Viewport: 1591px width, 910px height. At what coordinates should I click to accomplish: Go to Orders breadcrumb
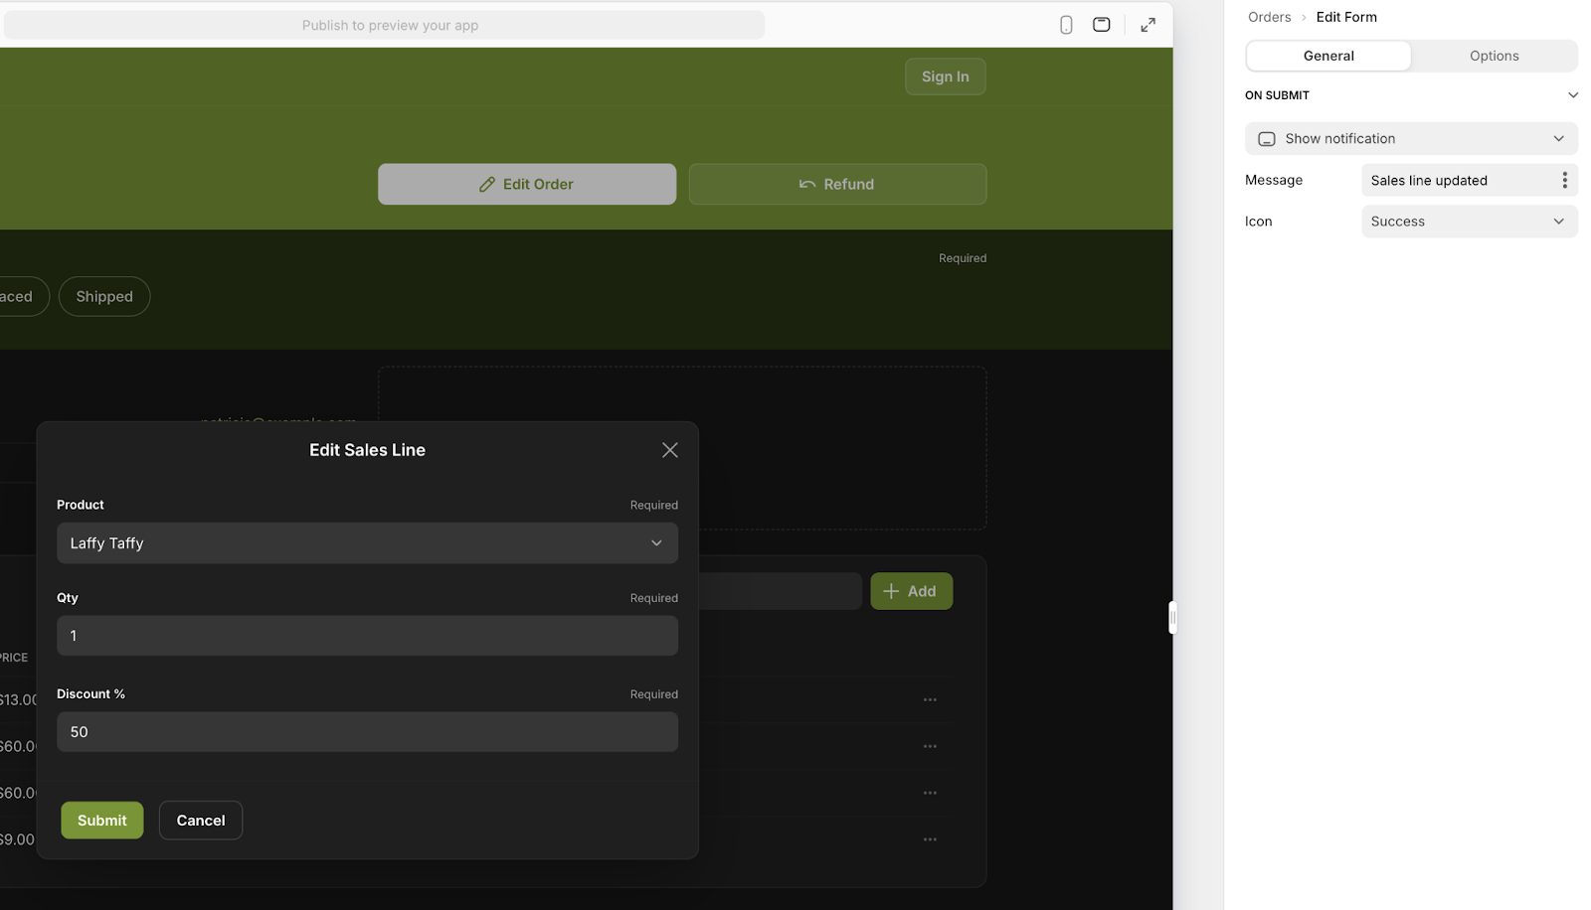coord(1269,17)
